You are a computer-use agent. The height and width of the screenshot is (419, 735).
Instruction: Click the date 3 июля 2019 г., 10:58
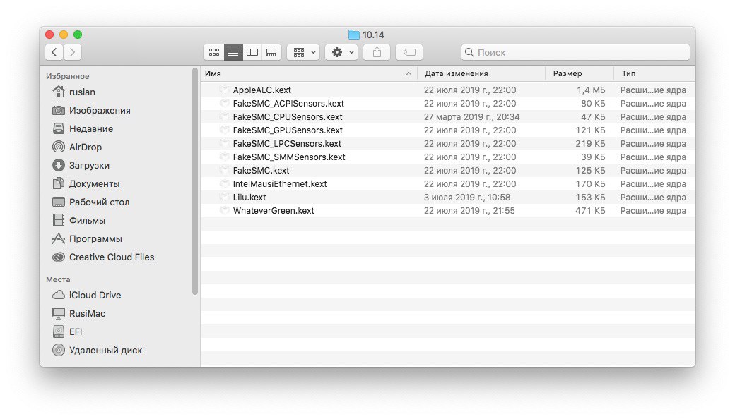point(467,198)
